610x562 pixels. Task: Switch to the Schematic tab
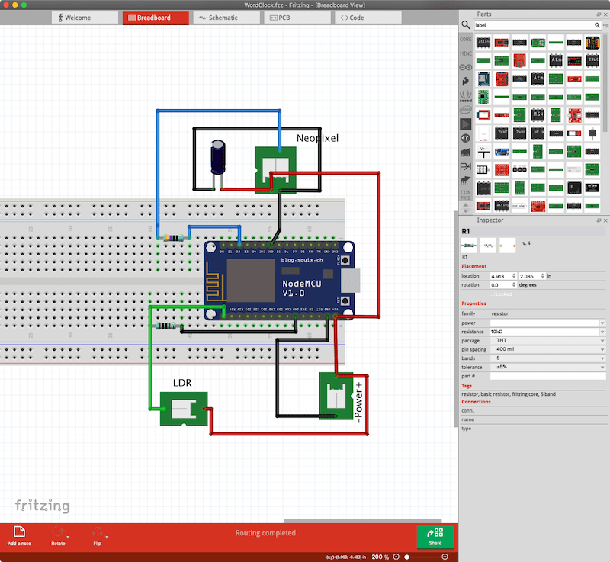(x=226, y=18)
